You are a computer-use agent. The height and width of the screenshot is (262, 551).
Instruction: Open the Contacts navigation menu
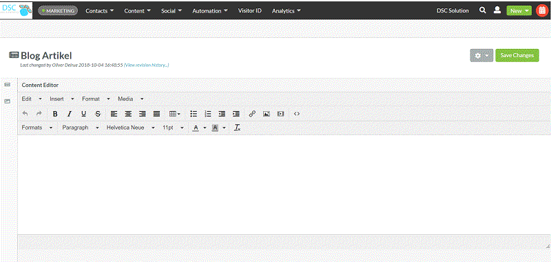100,10
